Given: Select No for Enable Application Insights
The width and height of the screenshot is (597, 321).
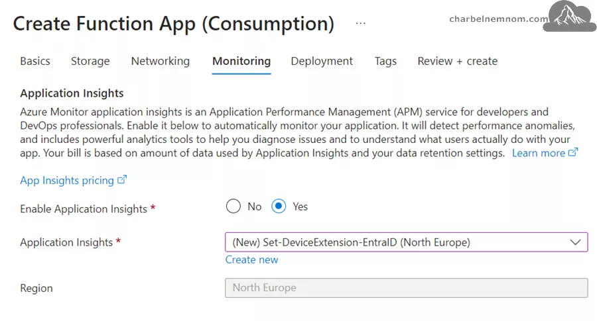Looking at the screenshot, I should 233,206.
